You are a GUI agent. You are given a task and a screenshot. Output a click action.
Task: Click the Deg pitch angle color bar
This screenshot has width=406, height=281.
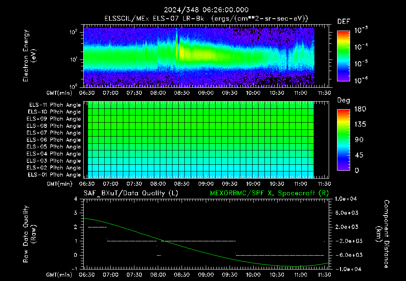pyautogui.click(x=343, y=140)
